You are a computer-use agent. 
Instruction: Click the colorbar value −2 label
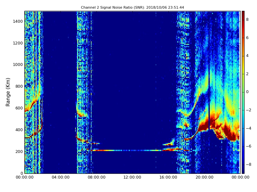(x=249, y=110)
